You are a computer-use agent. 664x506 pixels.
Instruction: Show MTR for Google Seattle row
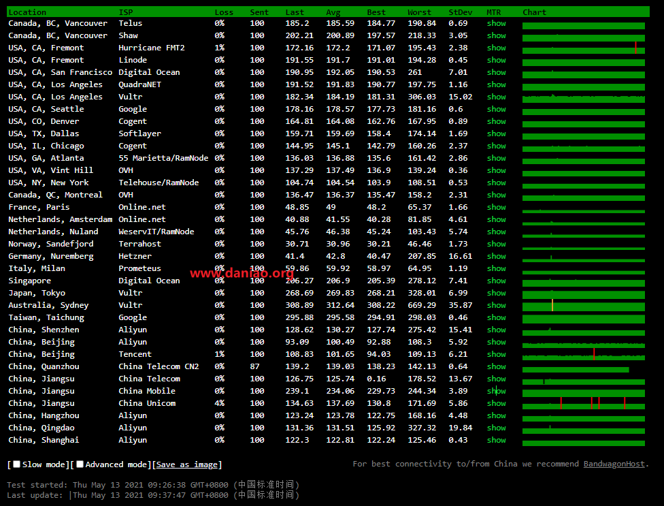point(497,110)
